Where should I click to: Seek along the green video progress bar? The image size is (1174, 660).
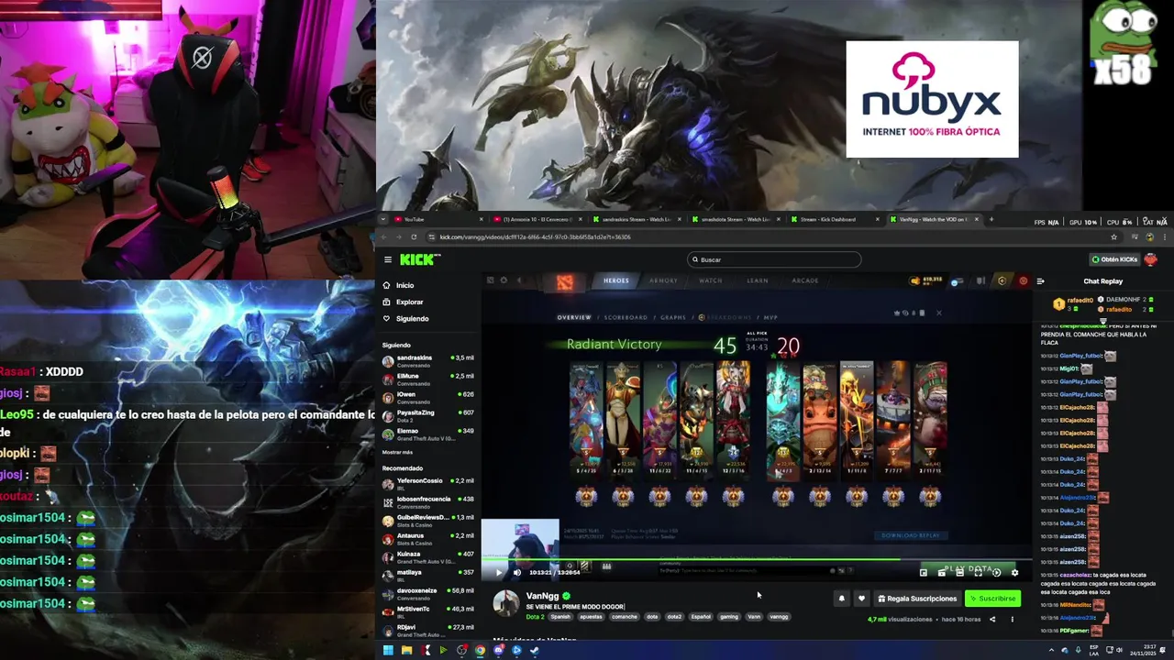point(757,560)
